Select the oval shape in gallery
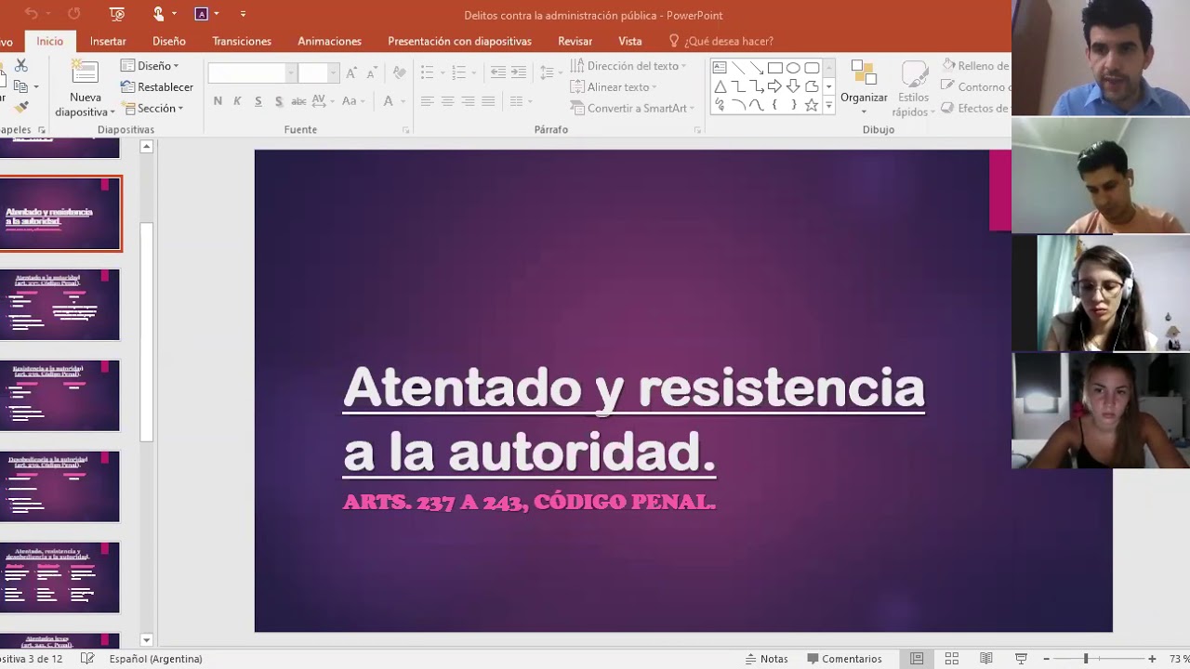The width and height of the screenshot is (1190, 669). click(793, 68)
